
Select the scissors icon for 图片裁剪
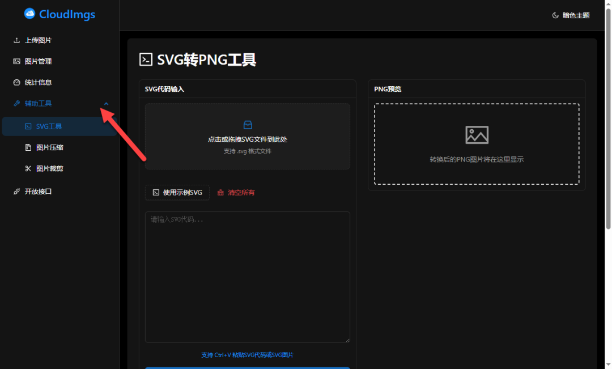tap(27, 168)
